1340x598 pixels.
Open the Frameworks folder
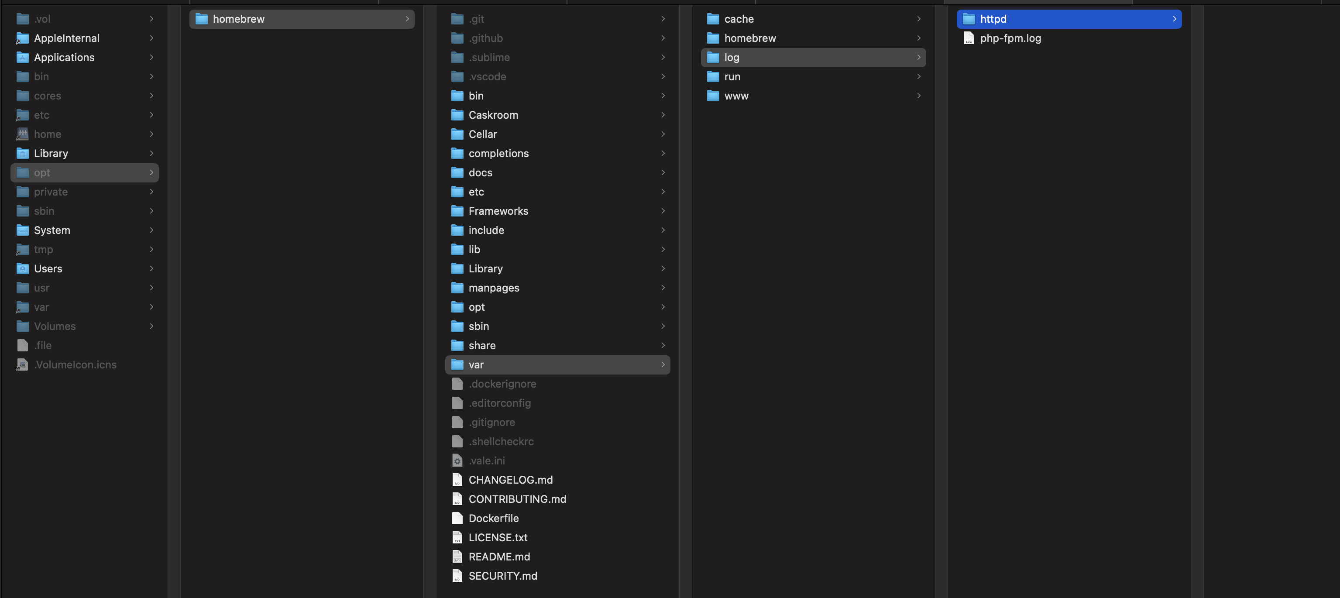tap(498, 211)
